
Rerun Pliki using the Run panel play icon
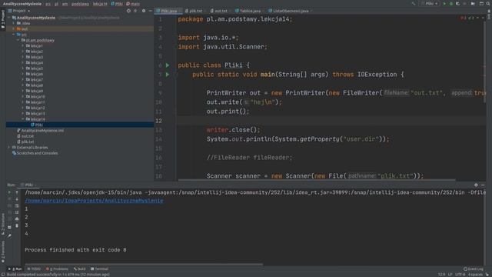pos(9,192)
